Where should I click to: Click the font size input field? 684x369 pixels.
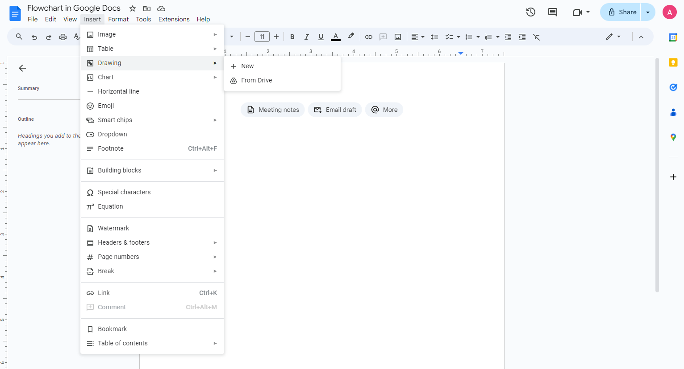(x=262, y=37)
